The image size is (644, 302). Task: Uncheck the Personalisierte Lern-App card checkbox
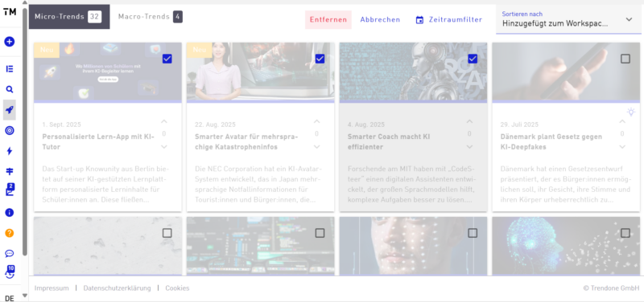click(x=167, y=59)
